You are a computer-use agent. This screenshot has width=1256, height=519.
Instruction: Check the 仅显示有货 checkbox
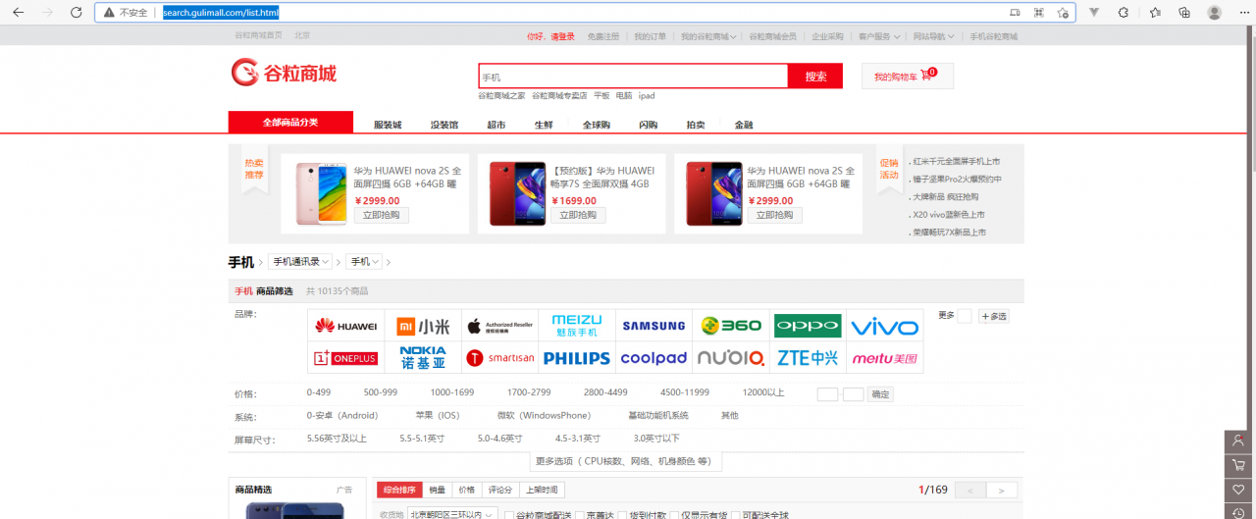pos(673,514)
